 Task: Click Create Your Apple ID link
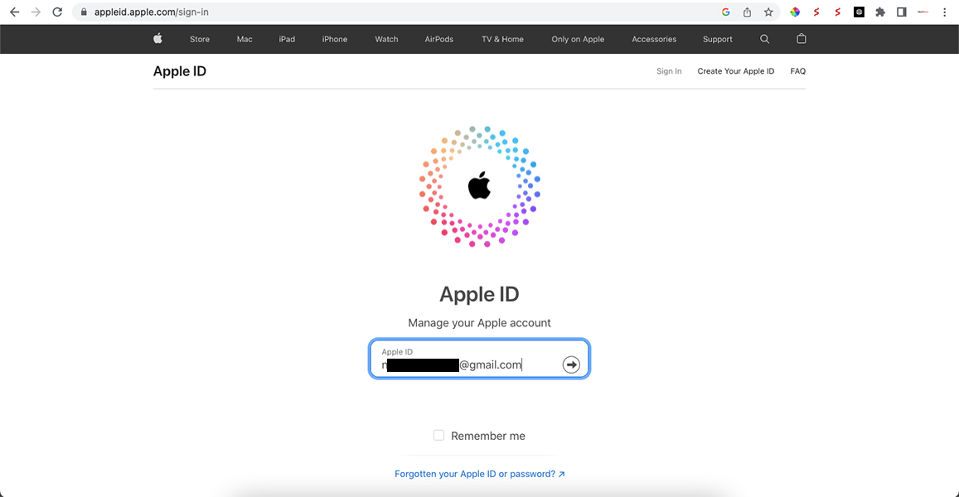(736, 71)
